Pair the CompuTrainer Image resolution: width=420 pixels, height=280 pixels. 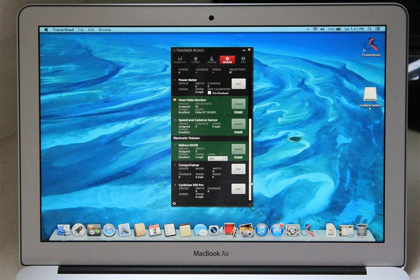point(238,169)
